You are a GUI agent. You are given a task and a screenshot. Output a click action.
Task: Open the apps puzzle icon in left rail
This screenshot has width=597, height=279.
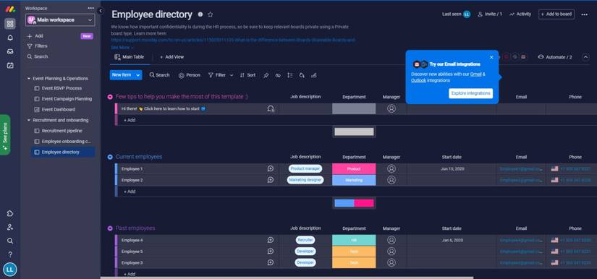point(10,213)
